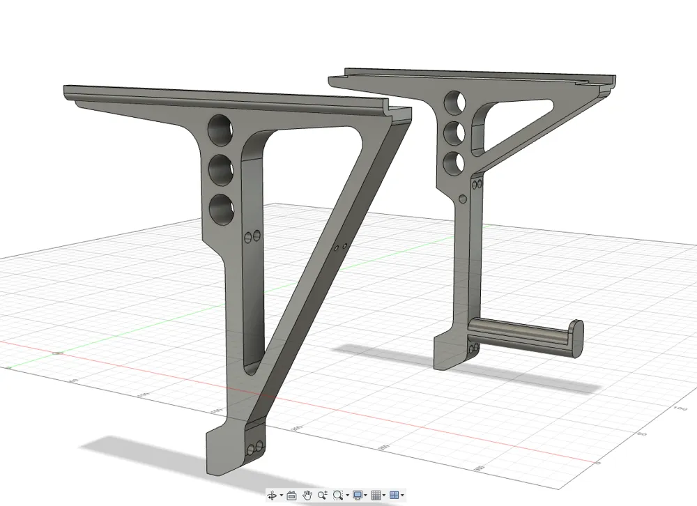The height and width of the screenshot is (506, 697).
Task: Click the Grid and Snaps icon
Action: (375, 495)
